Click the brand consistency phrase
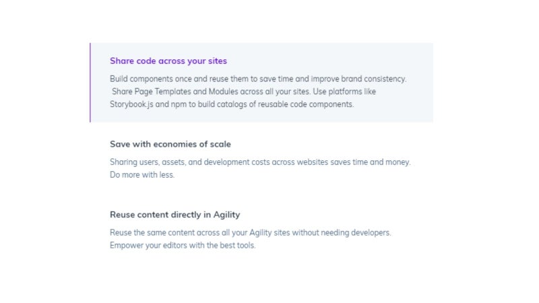 coord(374,79)
